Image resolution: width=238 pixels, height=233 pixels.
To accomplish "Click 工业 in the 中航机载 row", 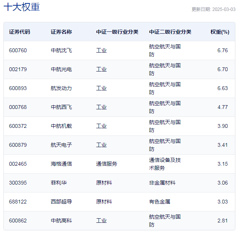I will pyautogui.click(x=101, y=126).
